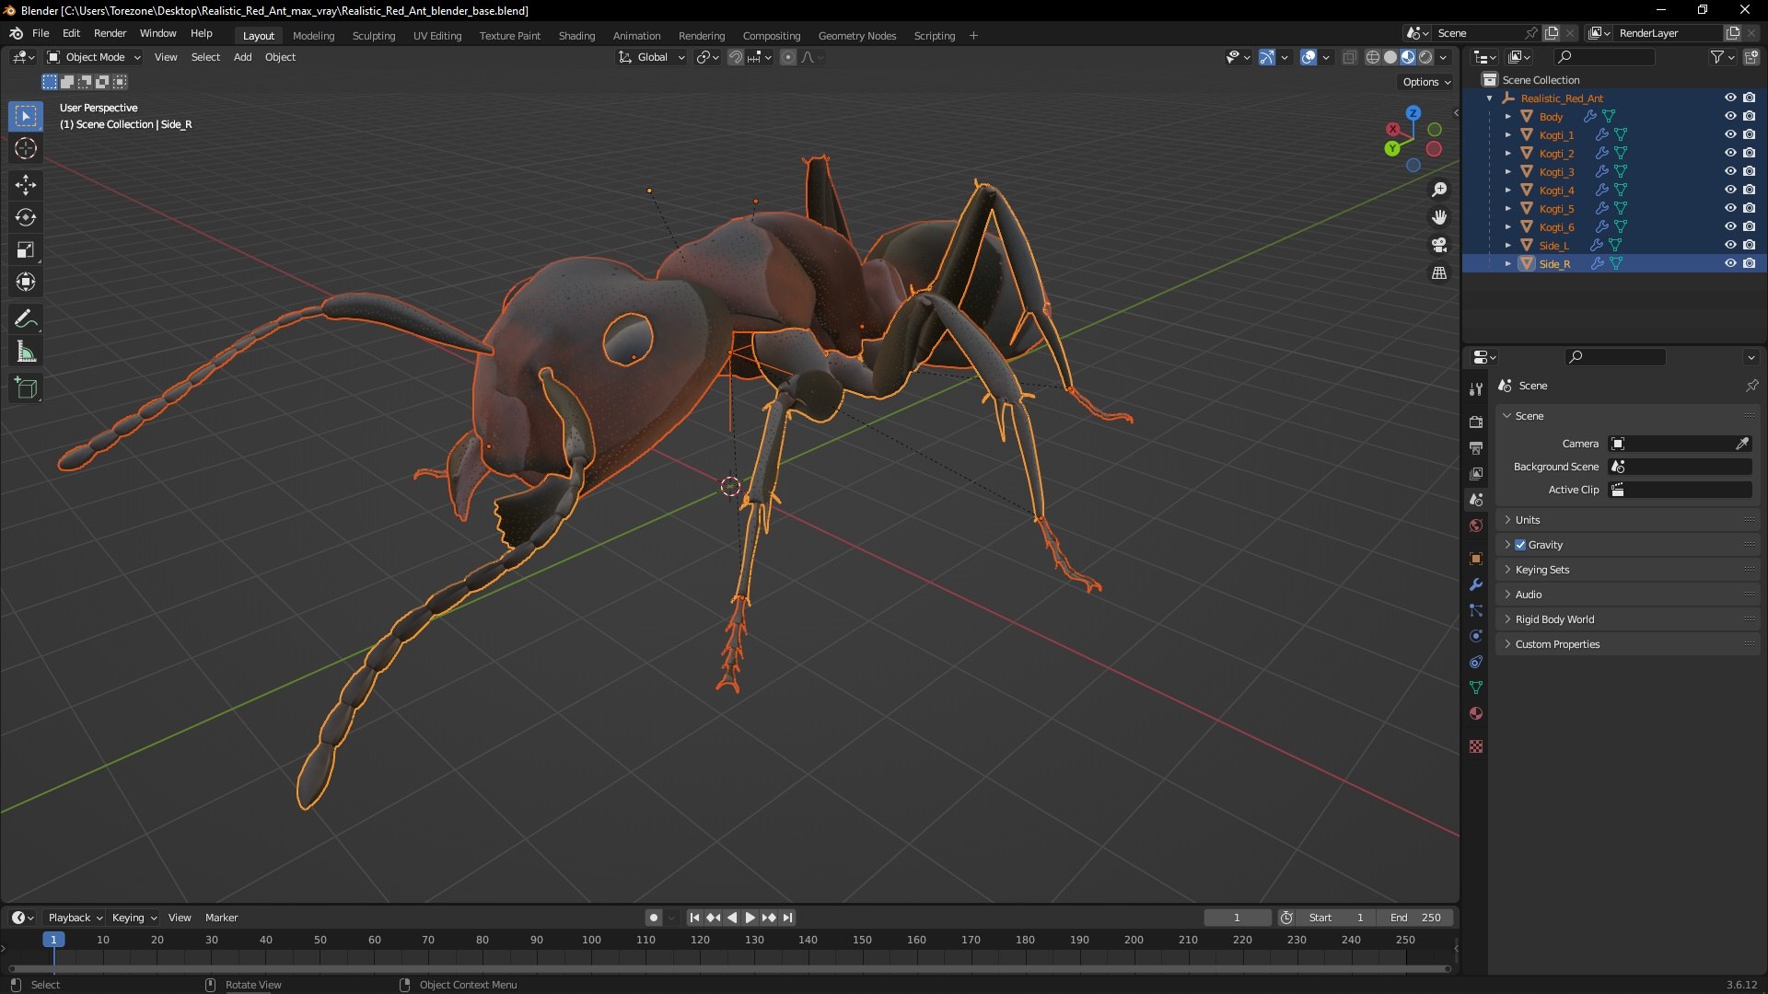The height and width of the screenshot is (994, 1768).
Task: Open the Physics properties tab
Action: click(1476, 636)
